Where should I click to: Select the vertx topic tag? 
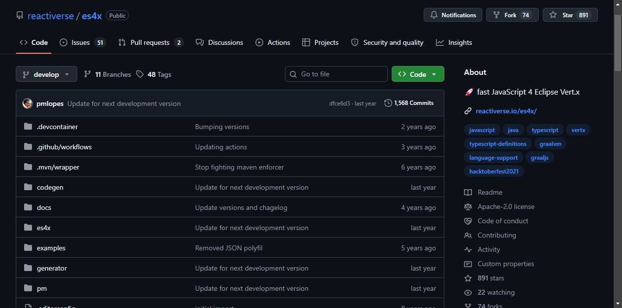(578, 130)
